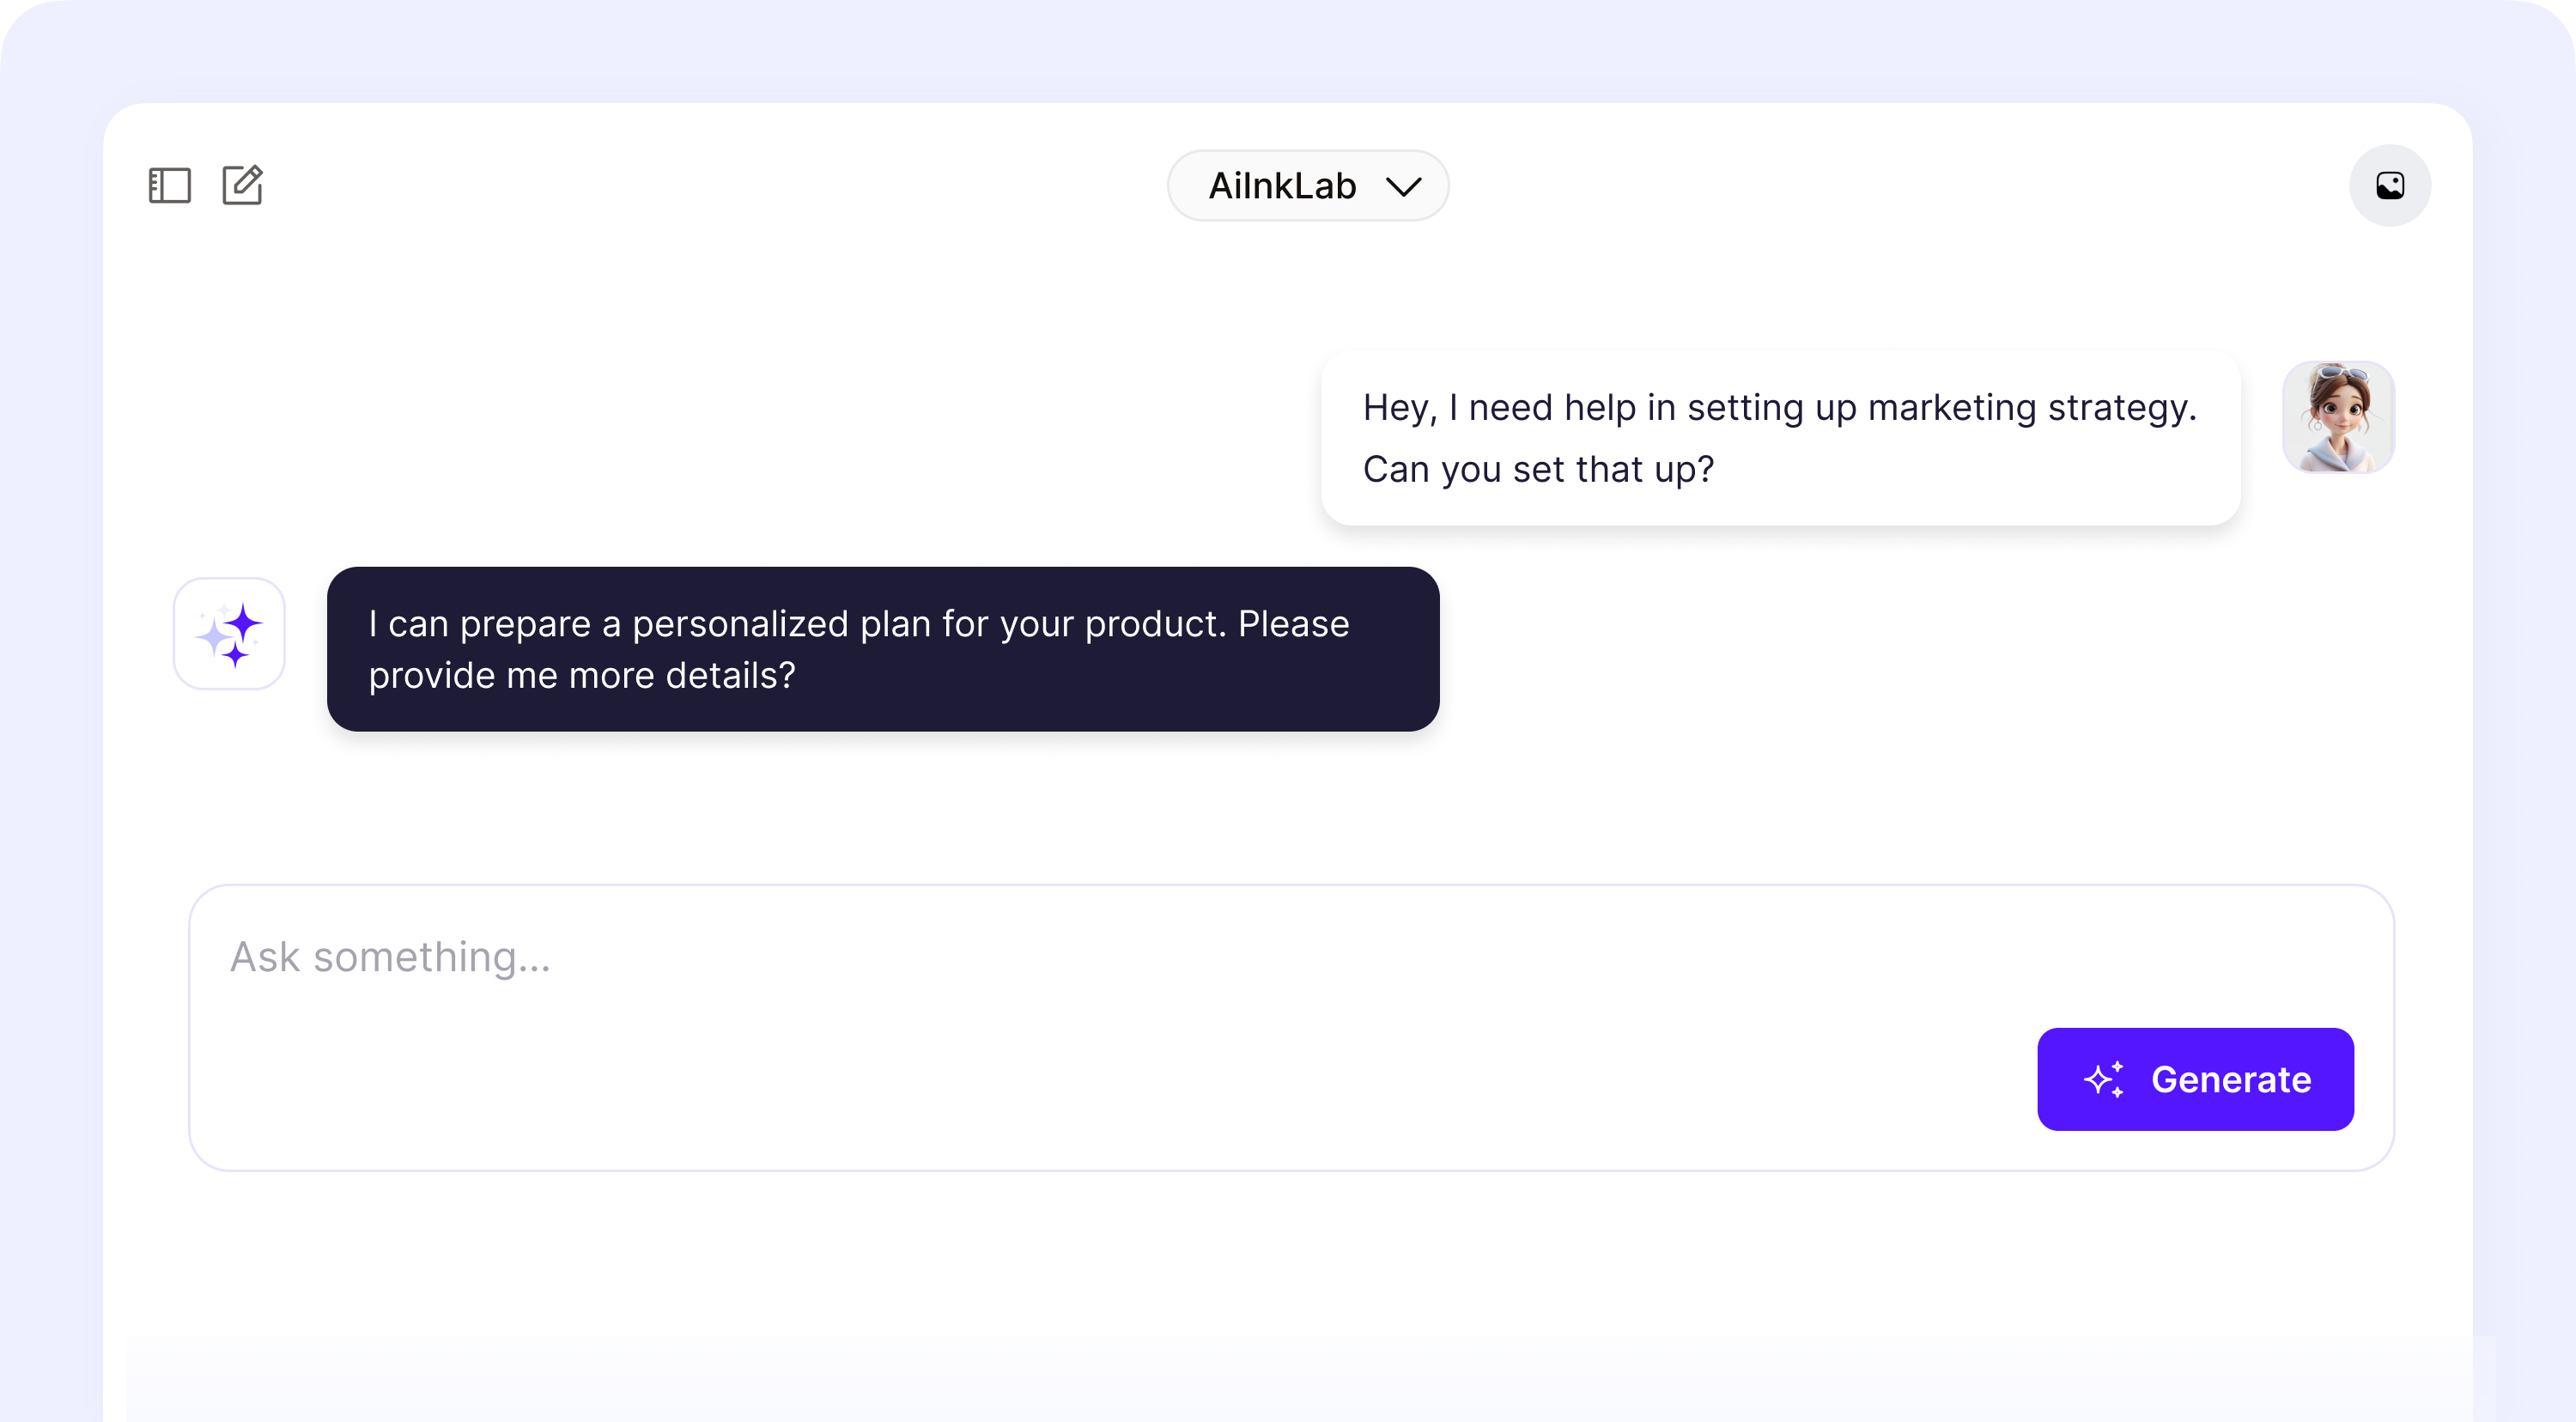Expand the chevron beside AiInkLab

click(1403, 187)
